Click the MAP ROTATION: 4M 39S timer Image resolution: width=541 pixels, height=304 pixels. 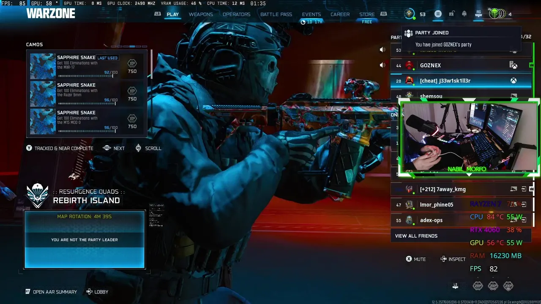pos(85,217)
